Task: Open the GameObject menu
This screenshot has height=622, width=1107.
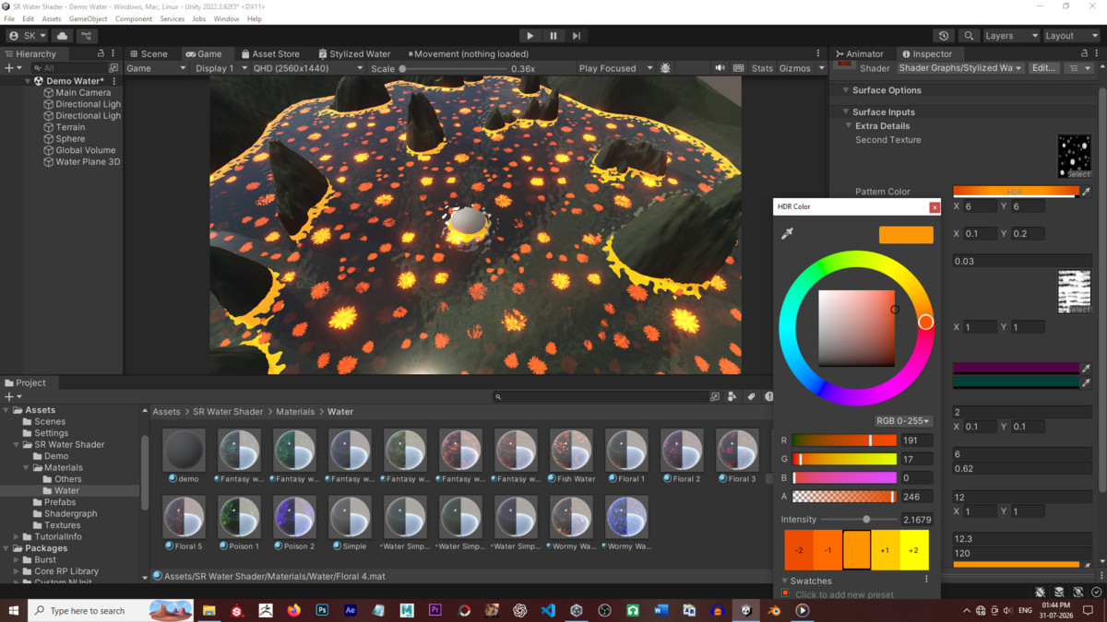Action: [x=88, y=18]
